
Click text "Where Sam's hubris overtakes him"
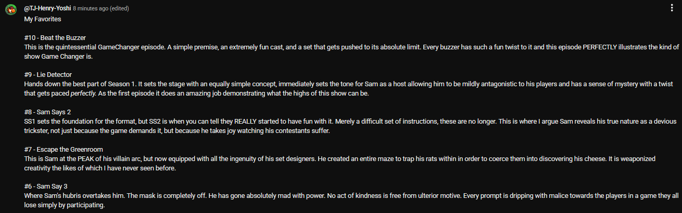75,195
